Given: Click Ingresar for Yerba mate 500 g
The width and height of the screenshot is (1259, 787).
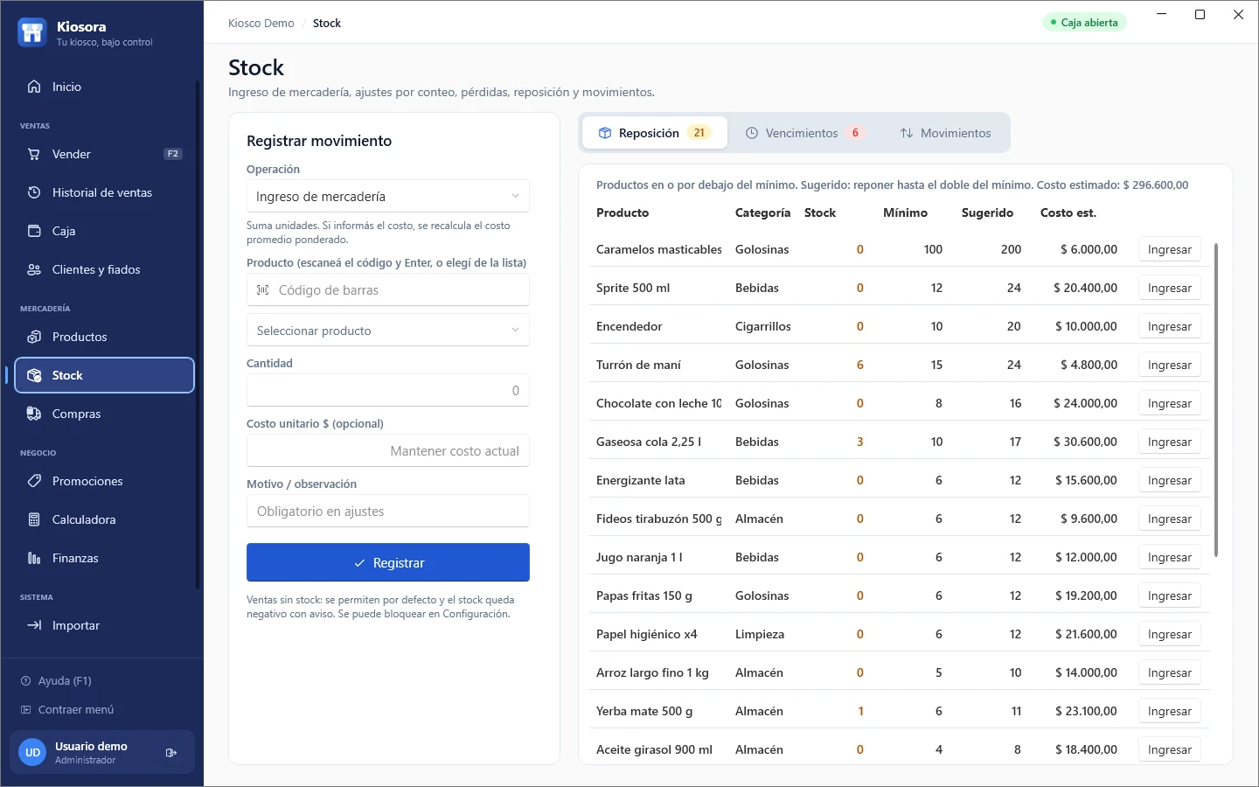Looking at the screenshot, I should pyautogui.click(x=1170, y=711).
